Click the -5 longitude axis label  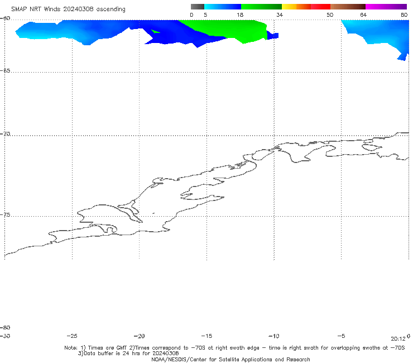342,336
